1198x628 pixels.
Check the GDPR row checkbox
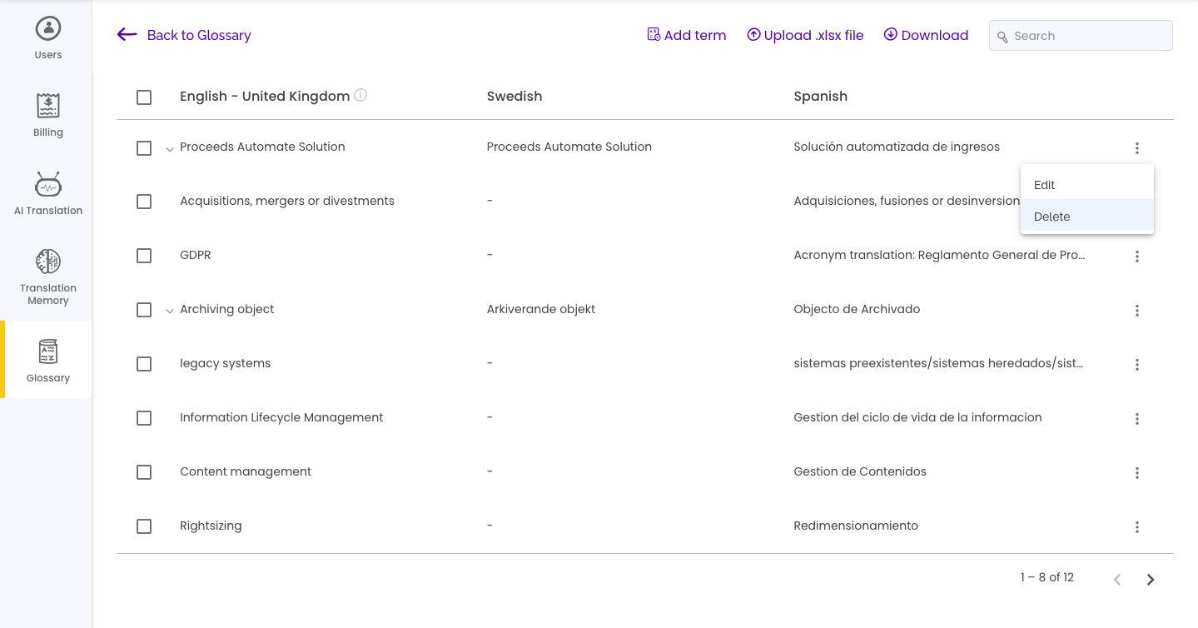(144, 256)
